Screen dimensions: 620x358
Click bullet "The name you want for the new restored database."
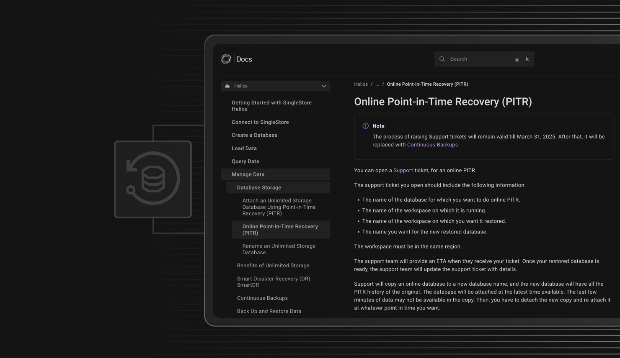tap(425, 232)
